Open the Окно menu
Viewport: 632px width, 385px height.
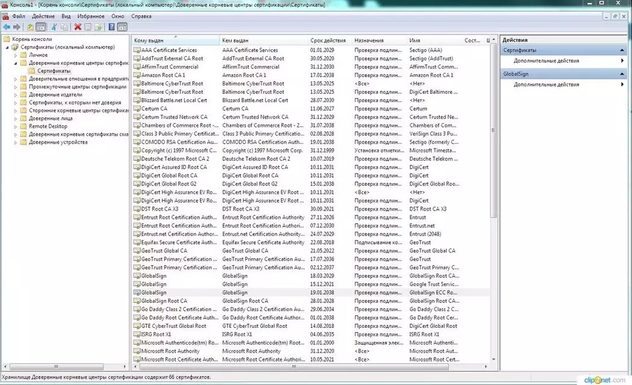117,16
